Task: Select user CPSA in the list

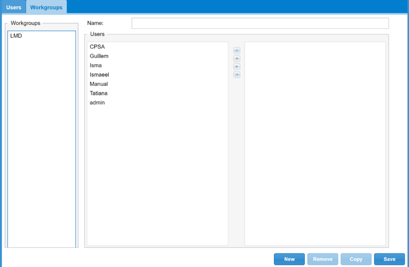Action: (157, 47)
